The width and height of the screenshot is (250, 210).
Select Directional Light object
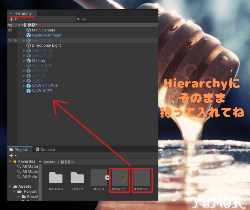coord(46,45)
